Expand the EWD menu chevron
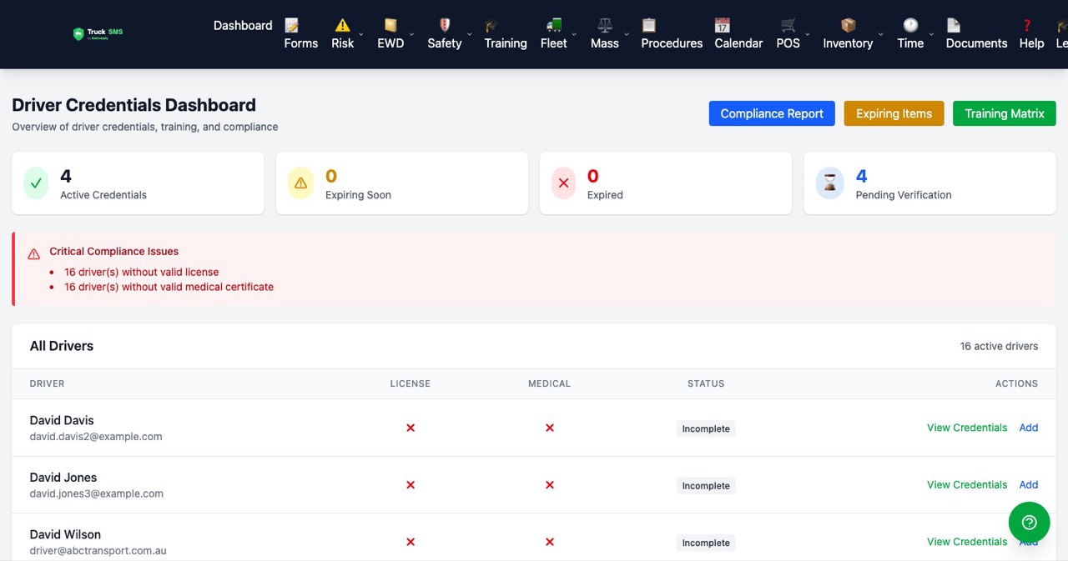Viewport: 1068px width, 561px height. [411, 34]
